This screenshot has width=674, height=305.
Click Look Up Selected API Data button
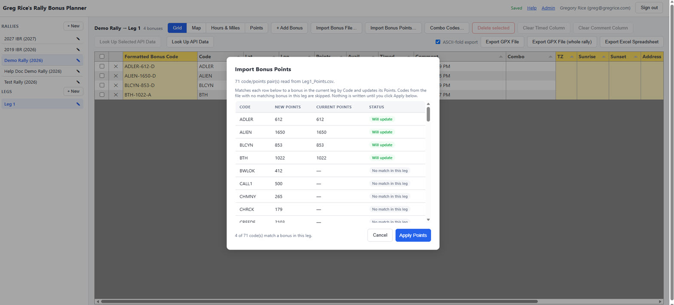coord(128,42)
